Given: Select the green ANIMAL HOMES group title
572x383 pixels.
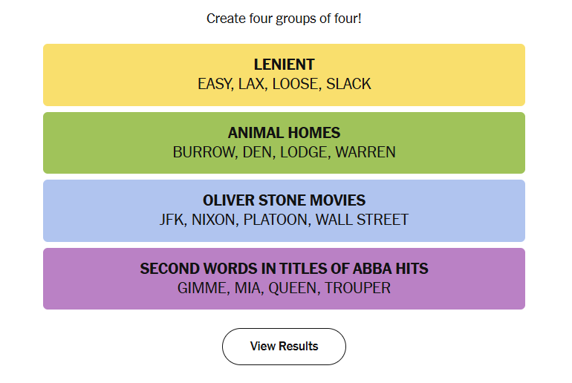Looking at the screenshot, I should point(284,133).
